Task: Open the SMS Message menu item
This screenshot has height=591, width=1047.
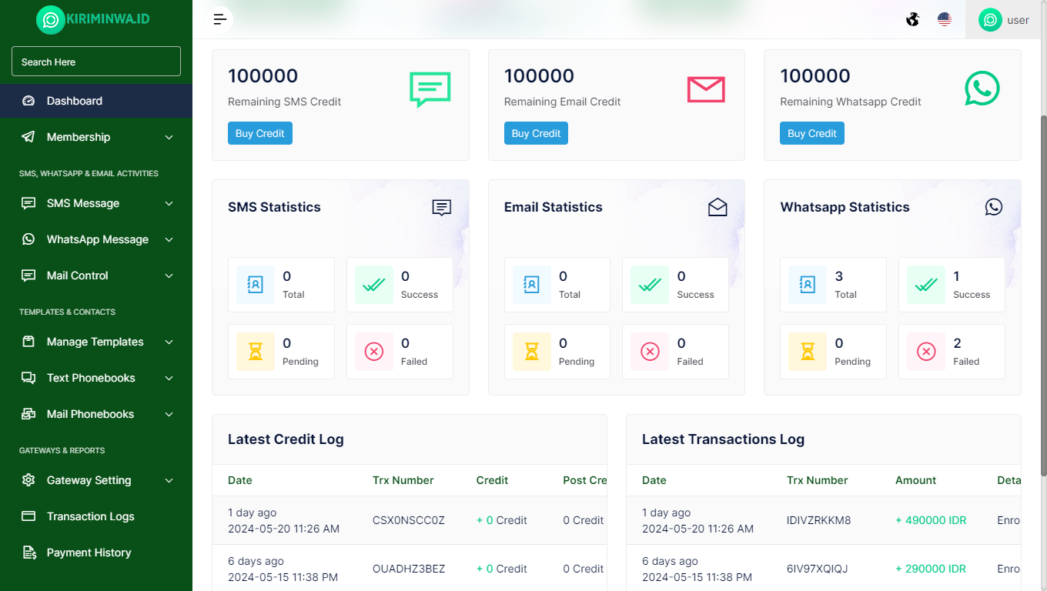Action: 96,203
